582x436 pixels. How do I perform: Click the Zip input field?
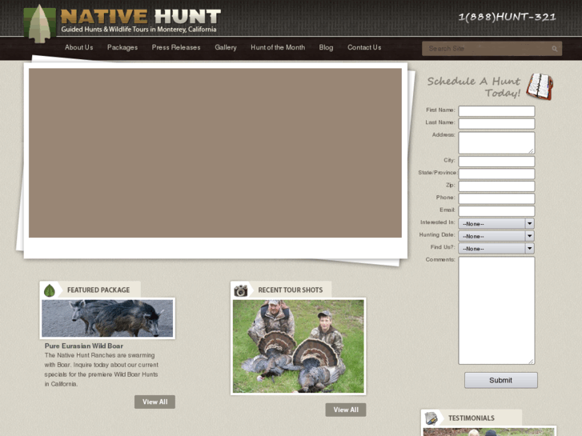click(496, 186)
